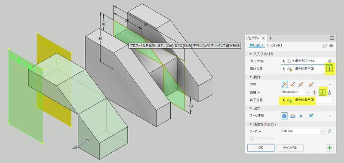Select the Join boolean operation icon

[x=284, y=116]
